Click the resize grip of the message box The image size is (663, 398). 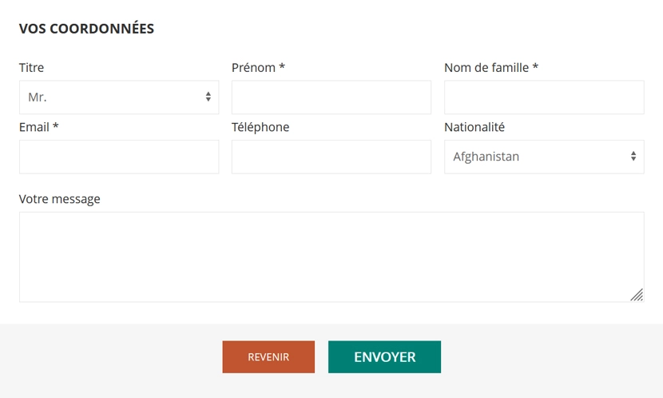pyautogui.click(x=636, y=295)
